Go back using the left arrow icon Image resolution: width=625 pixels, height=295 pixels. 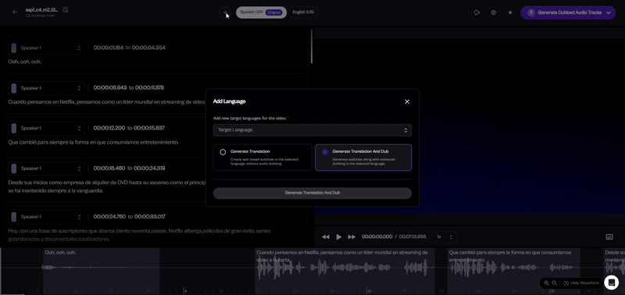pos(15,12)
